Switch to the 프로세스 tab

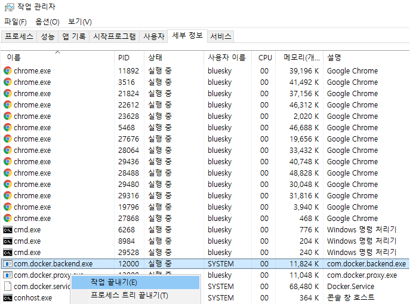pos(19,36)
